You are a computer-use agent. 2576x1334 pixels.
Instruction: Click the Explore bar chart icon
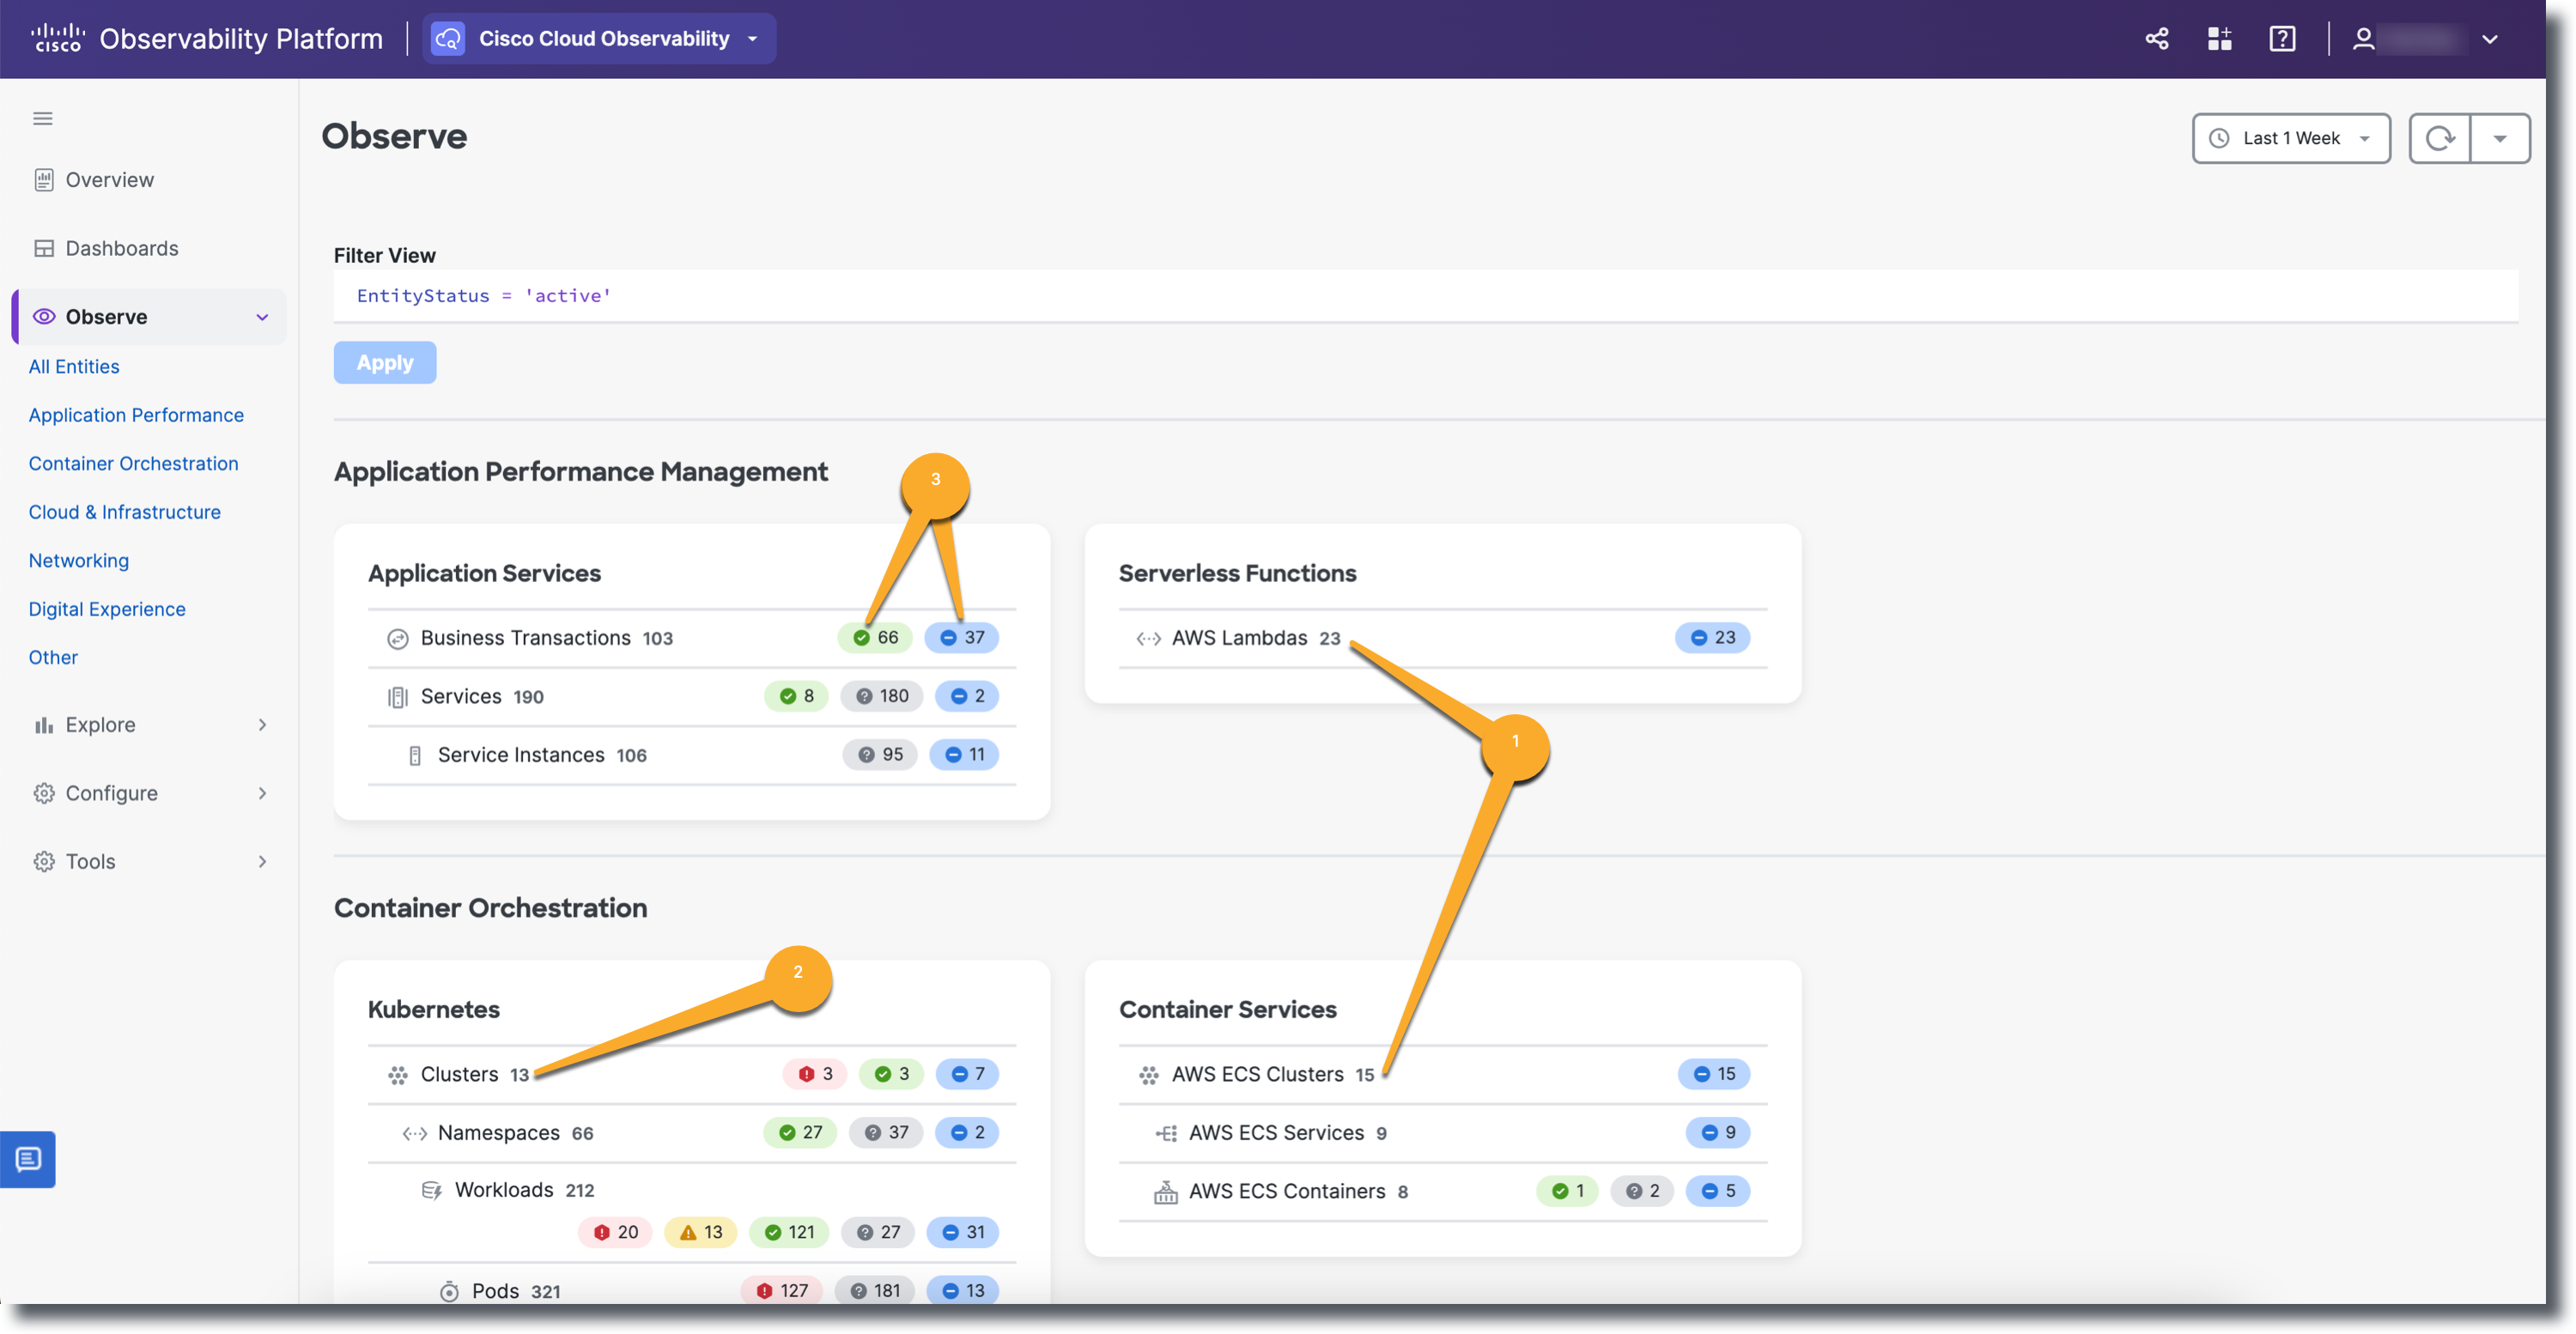click(x=44, y=725)
